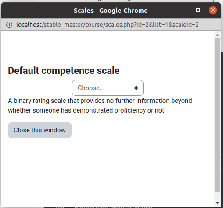This screenshot has width=223, height=208.
Task: View site information icon beside localhost
Action: (x=9, y=25)
